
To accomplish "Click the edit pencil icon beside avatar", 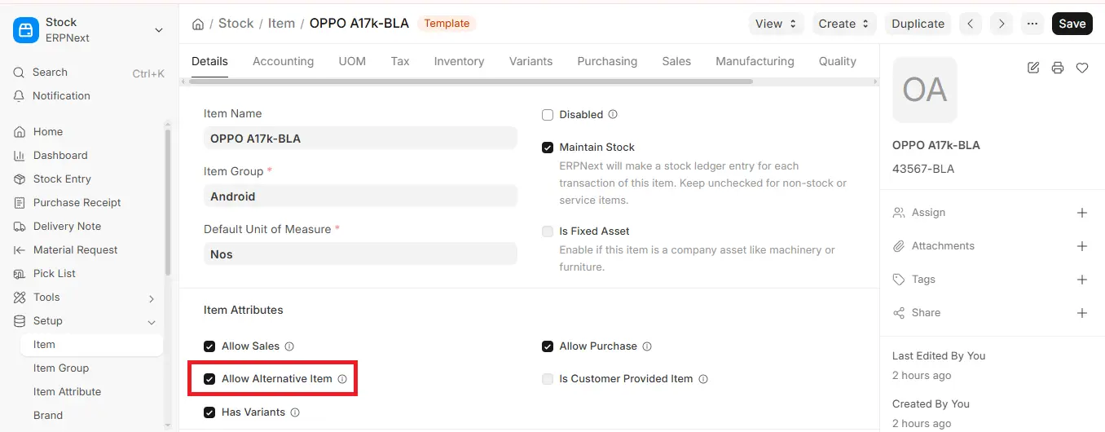I will point(1033,68).
